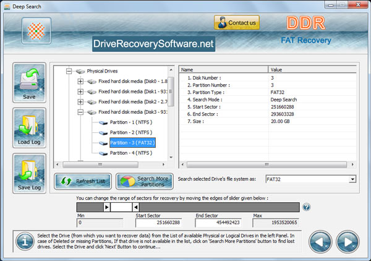The image size is (371, 261).
Task: Click the Physical Drives label
Action: (x=102, y=71)
